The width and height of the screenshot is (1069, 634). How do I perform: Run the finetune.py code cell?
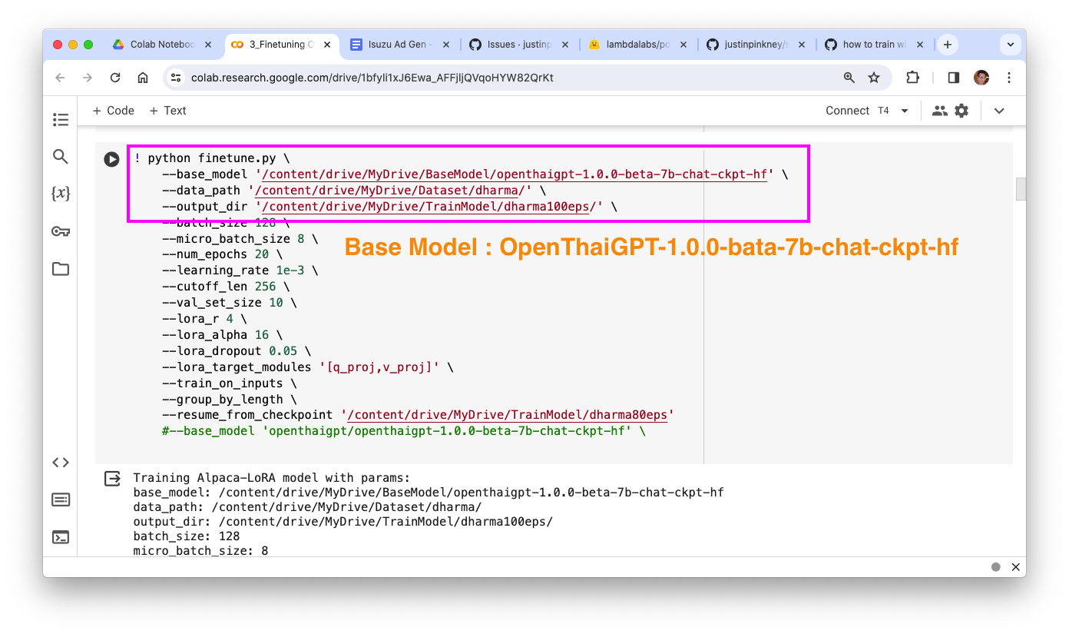point(112,159)
